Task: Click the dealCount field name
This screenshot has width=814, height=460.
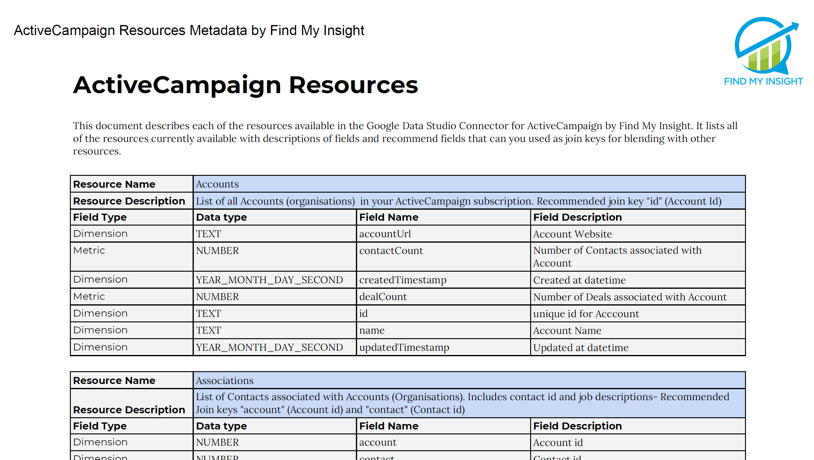Action: click(383, 297)
